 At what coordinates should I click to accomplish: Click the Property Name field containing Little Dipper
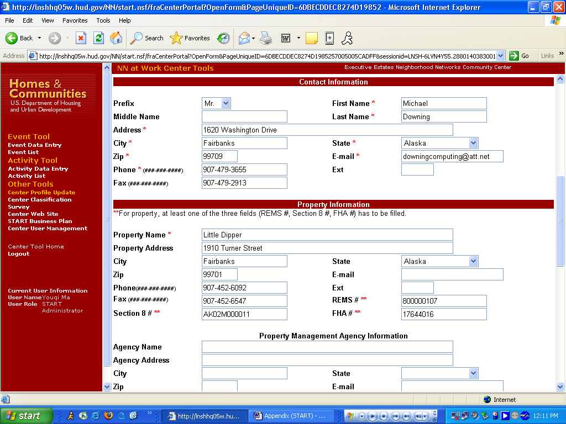[327, 235]
